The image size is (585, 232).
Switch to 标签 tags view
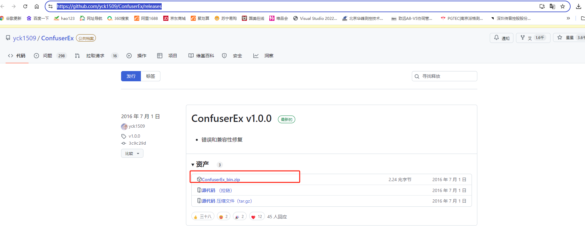[x=150, y=76]
